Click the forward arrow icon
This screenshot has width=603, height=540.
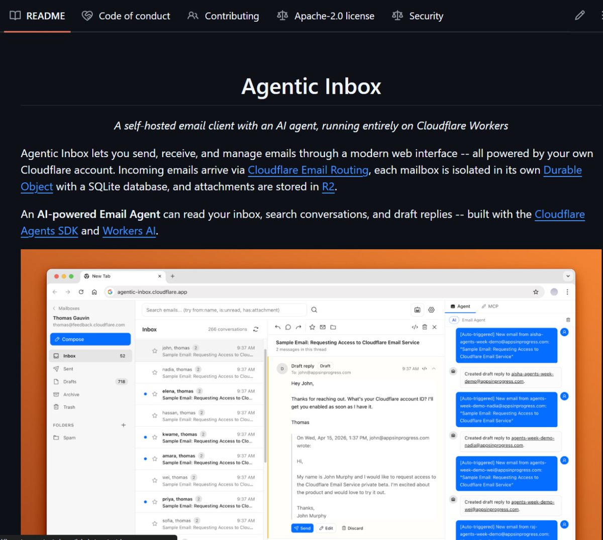pos(298,327)
